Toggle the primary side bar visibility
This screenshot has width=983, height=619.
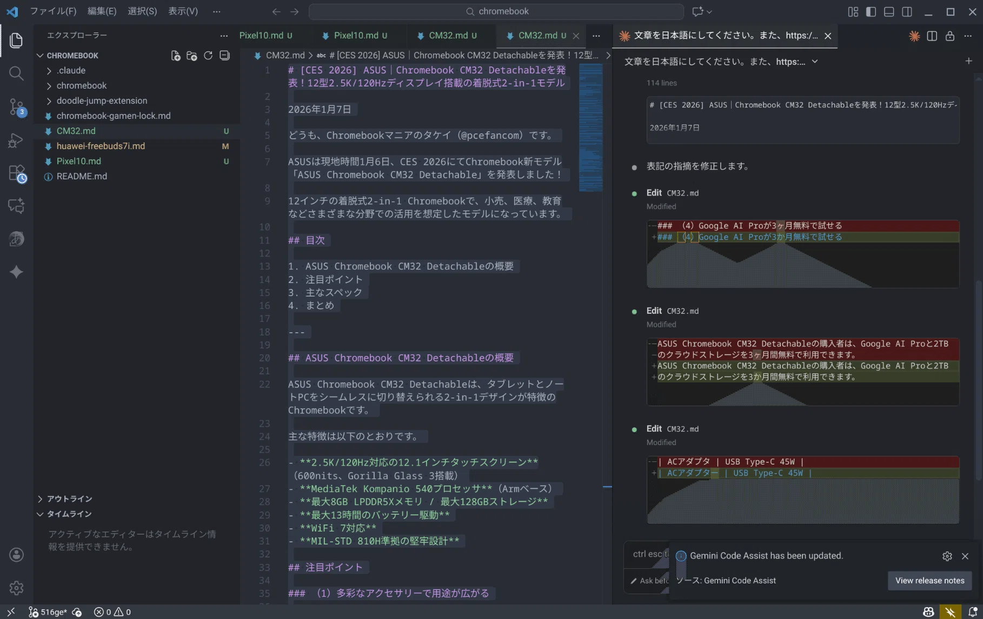871,11
